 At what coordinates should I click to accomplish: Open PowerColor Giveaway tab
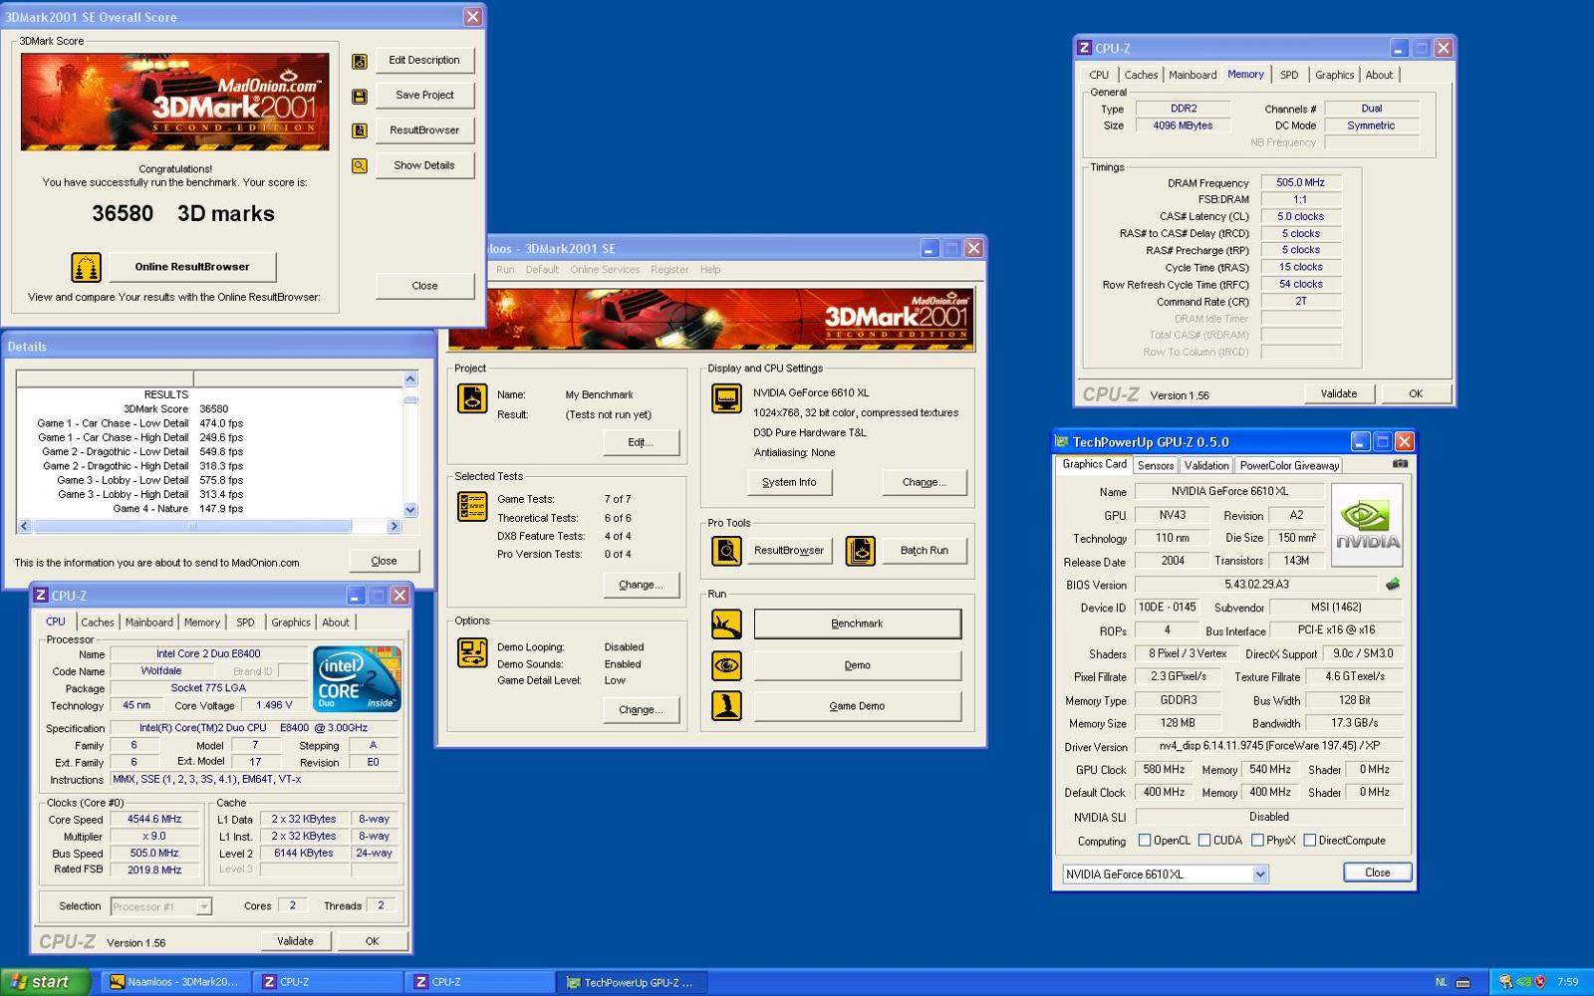[x=1289, y=465]
